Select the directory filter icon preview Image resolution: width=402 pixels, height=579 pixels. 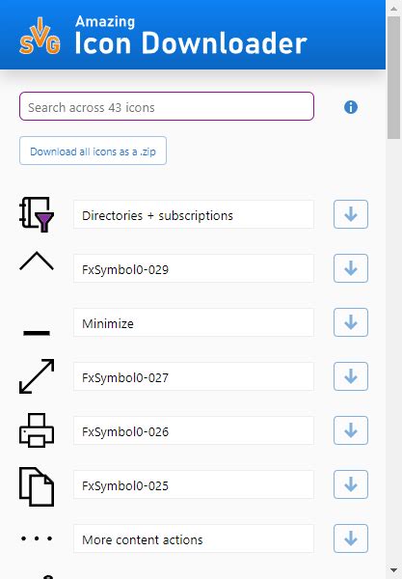click(x=37, y=214)
